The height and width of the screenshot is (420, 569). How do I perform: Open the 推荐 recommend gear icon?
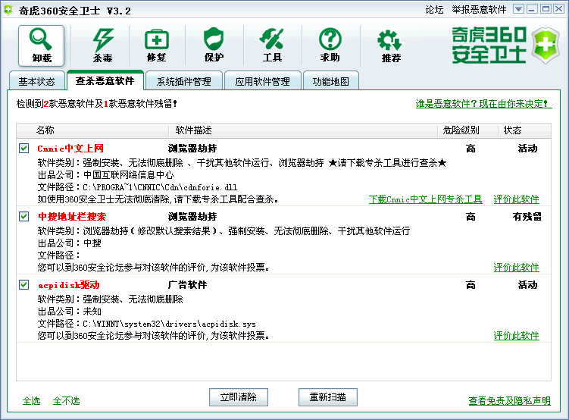click(x=391, y=45)
